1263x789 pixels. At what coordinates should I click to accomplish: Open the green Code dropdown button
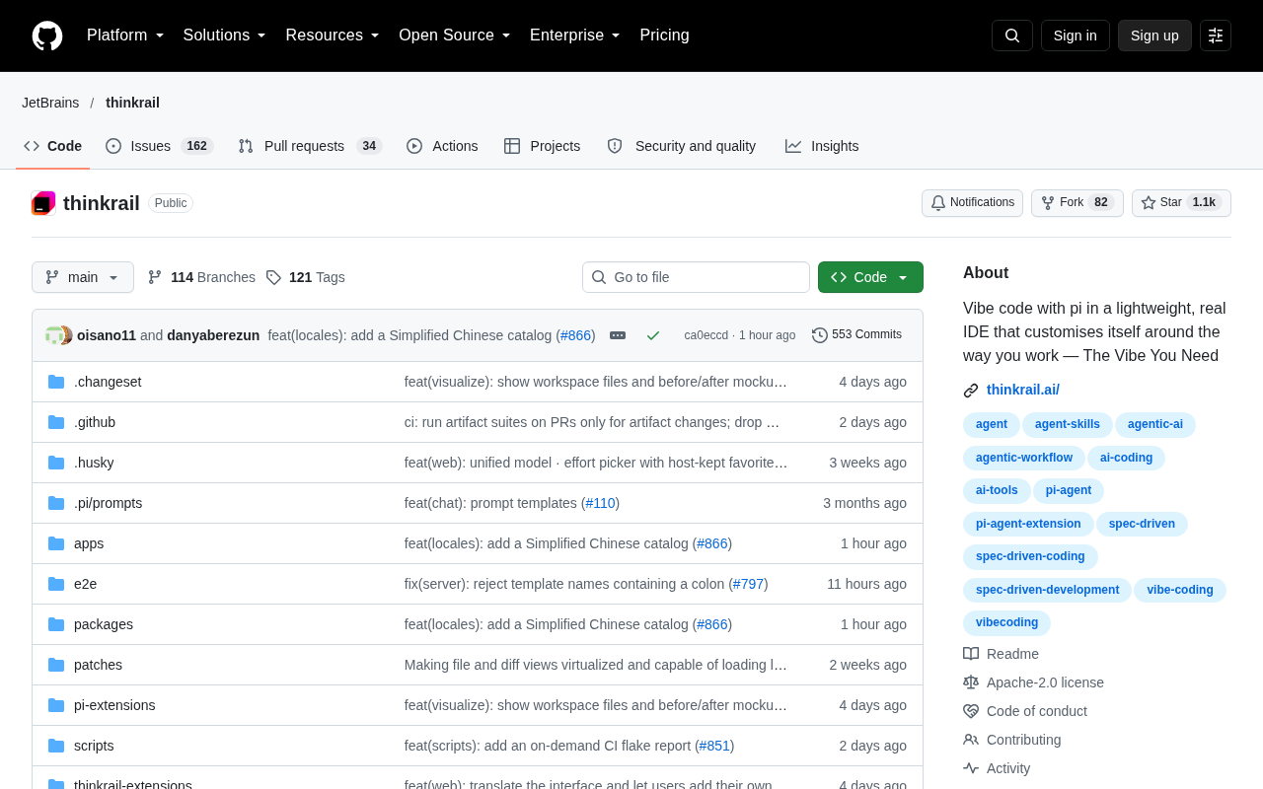pos(870,277)
